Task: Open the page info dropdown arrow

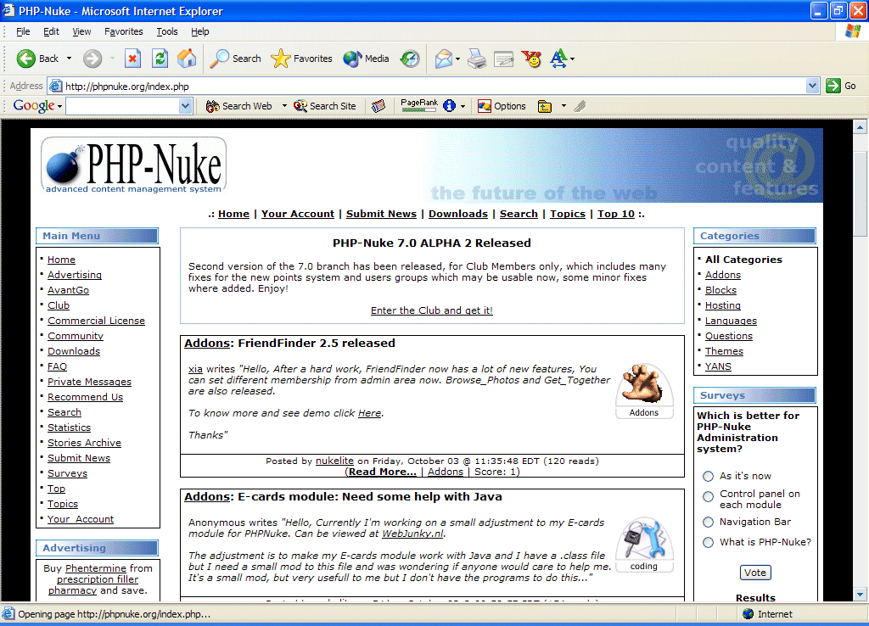Action: click(x=463, y=106)
